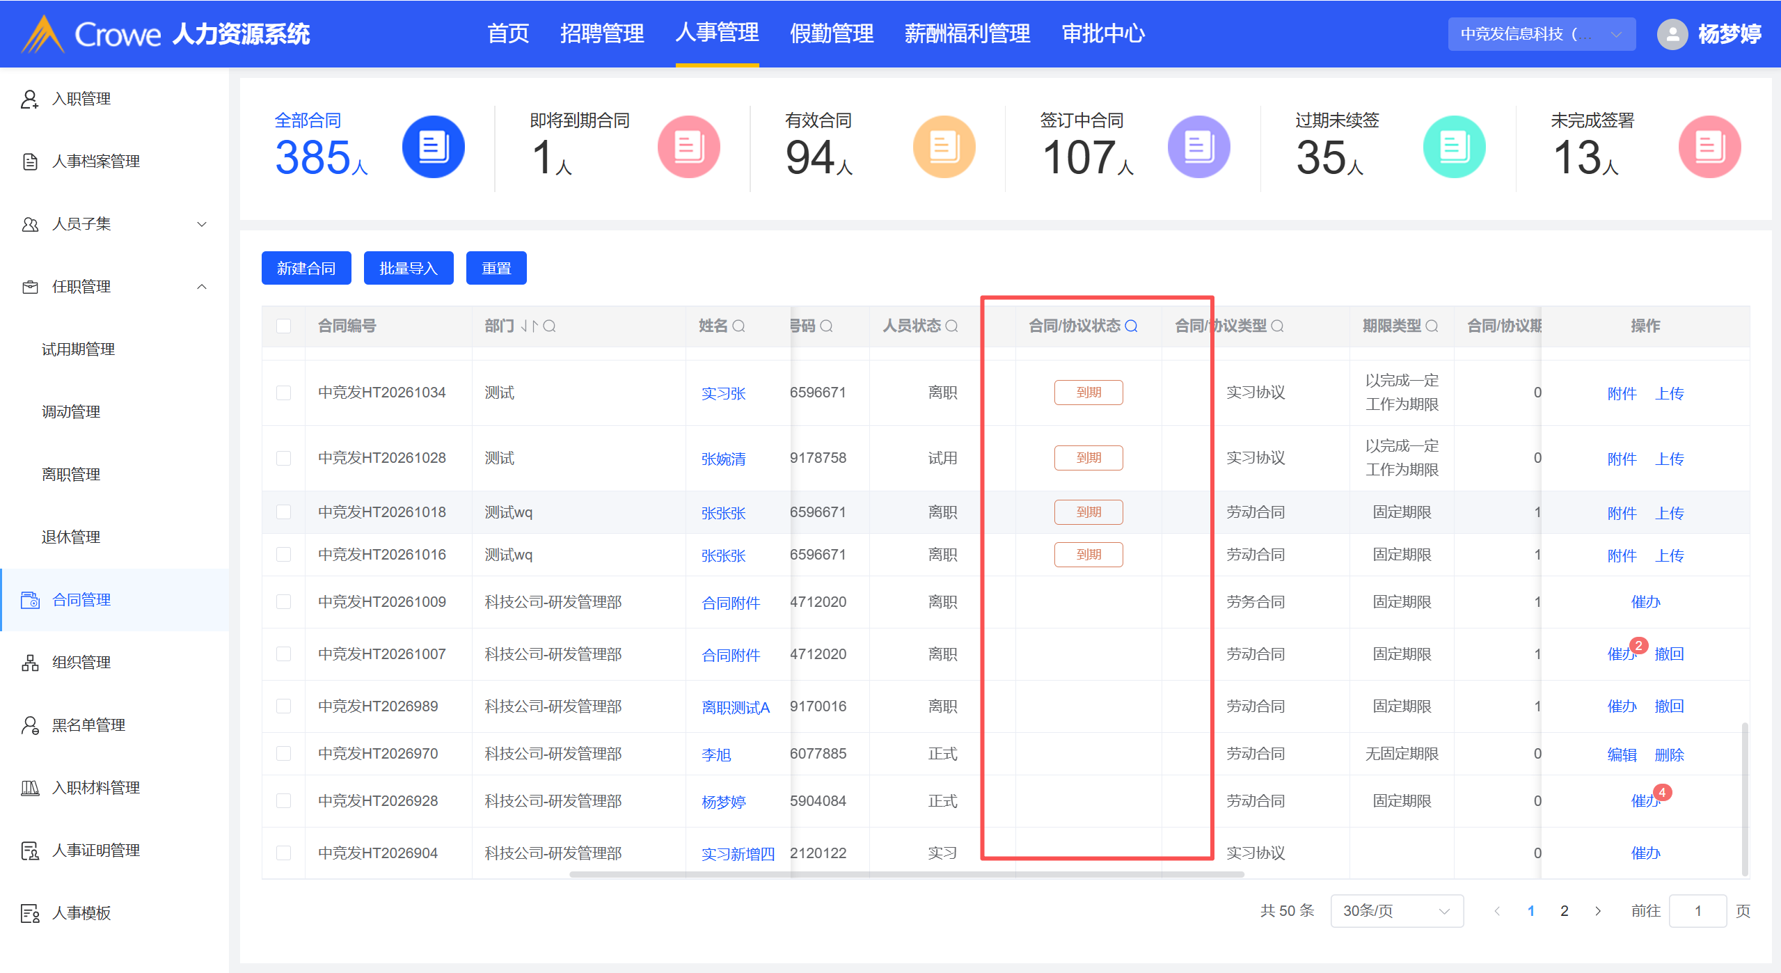Check the row for contract 中竞发HT20261034
1781x973 pixels.
[283, 393]
